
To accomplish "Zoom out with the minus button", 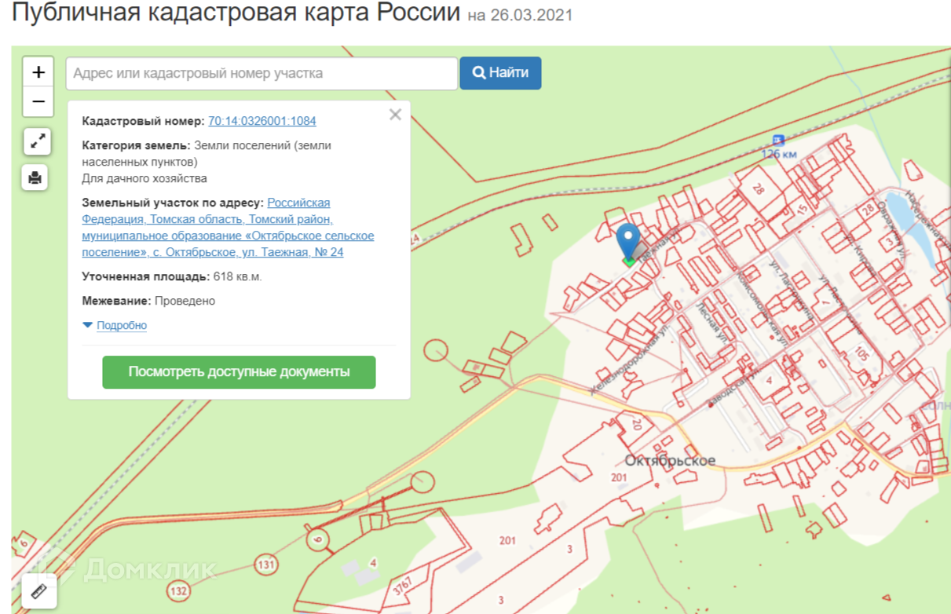I will point(38,102).
